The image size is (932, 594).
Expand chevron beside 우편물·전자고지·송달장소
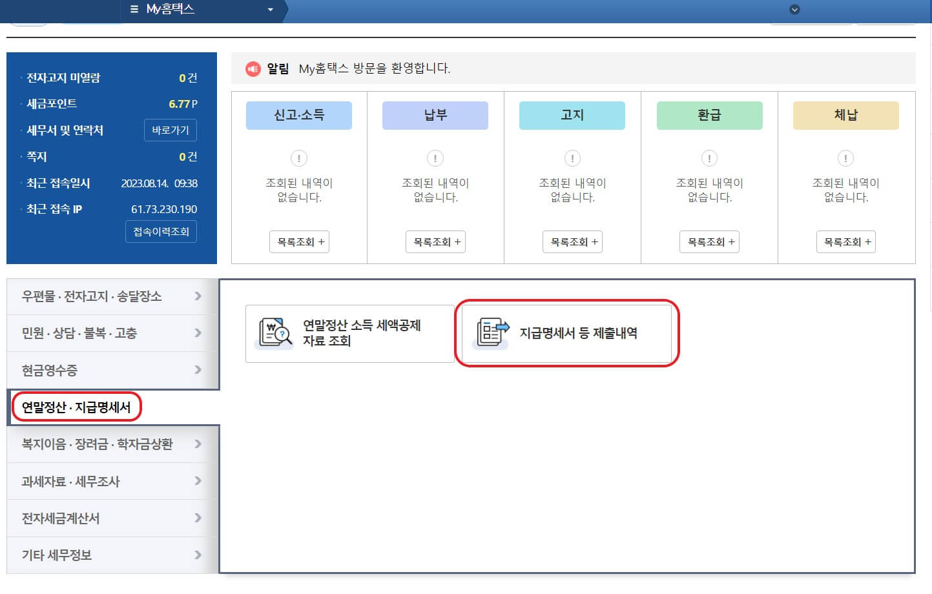pyautogui.click(x=198, y=296)
